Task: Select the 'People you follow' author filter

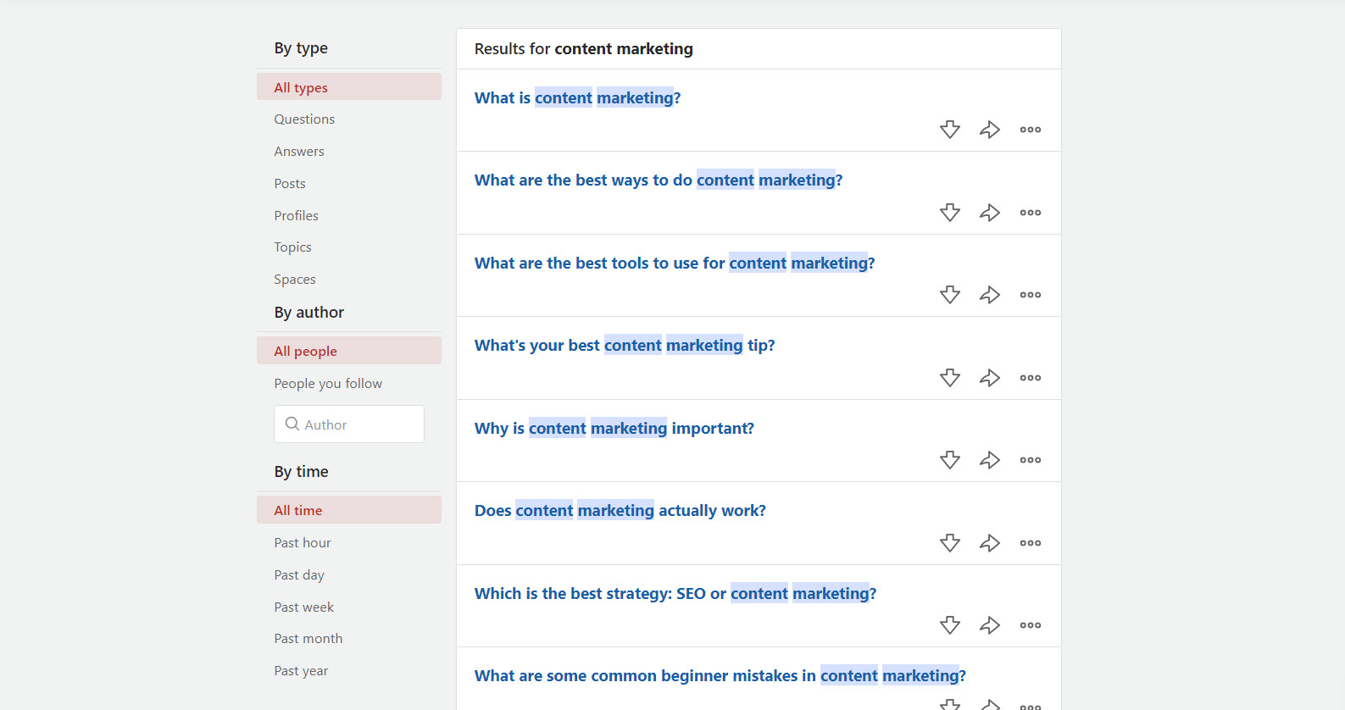Action: pyautogui.click(x=328, y=384)
